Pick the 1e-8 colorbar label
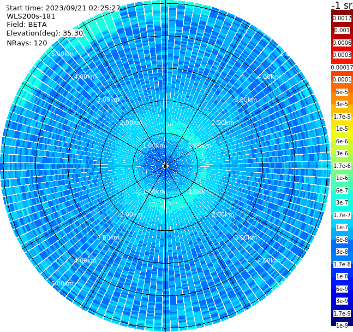The width and height of the screenshot is (353, 332). tap(342, 276)
